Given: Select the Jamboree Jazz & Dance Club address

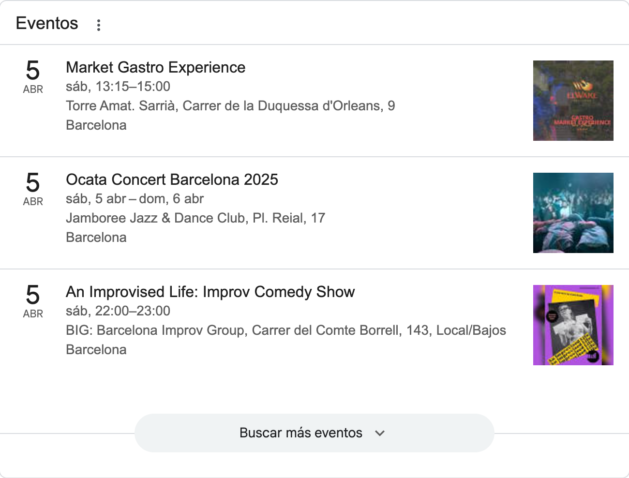Looking at the screenshot, I should pyautogui.click(x=195, y=218).
